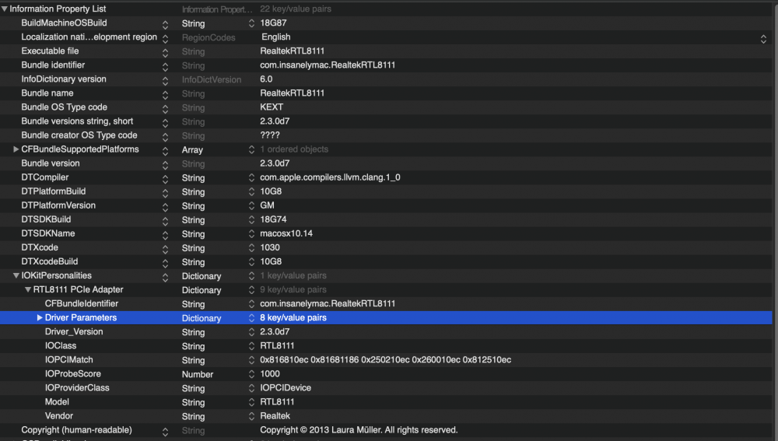Image resolution: width=778 pixels, height=441 pixels.
Task: Open key stepper for CFBundleSupportedPlatforms
Action: tap(165, 150)
